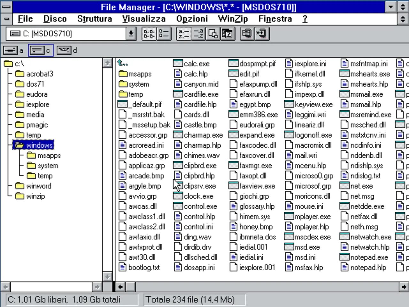The width and height of the screenshot is (409, 307).
Task: Click the name-only view toolbar button
Action: [x=149, y=34]
